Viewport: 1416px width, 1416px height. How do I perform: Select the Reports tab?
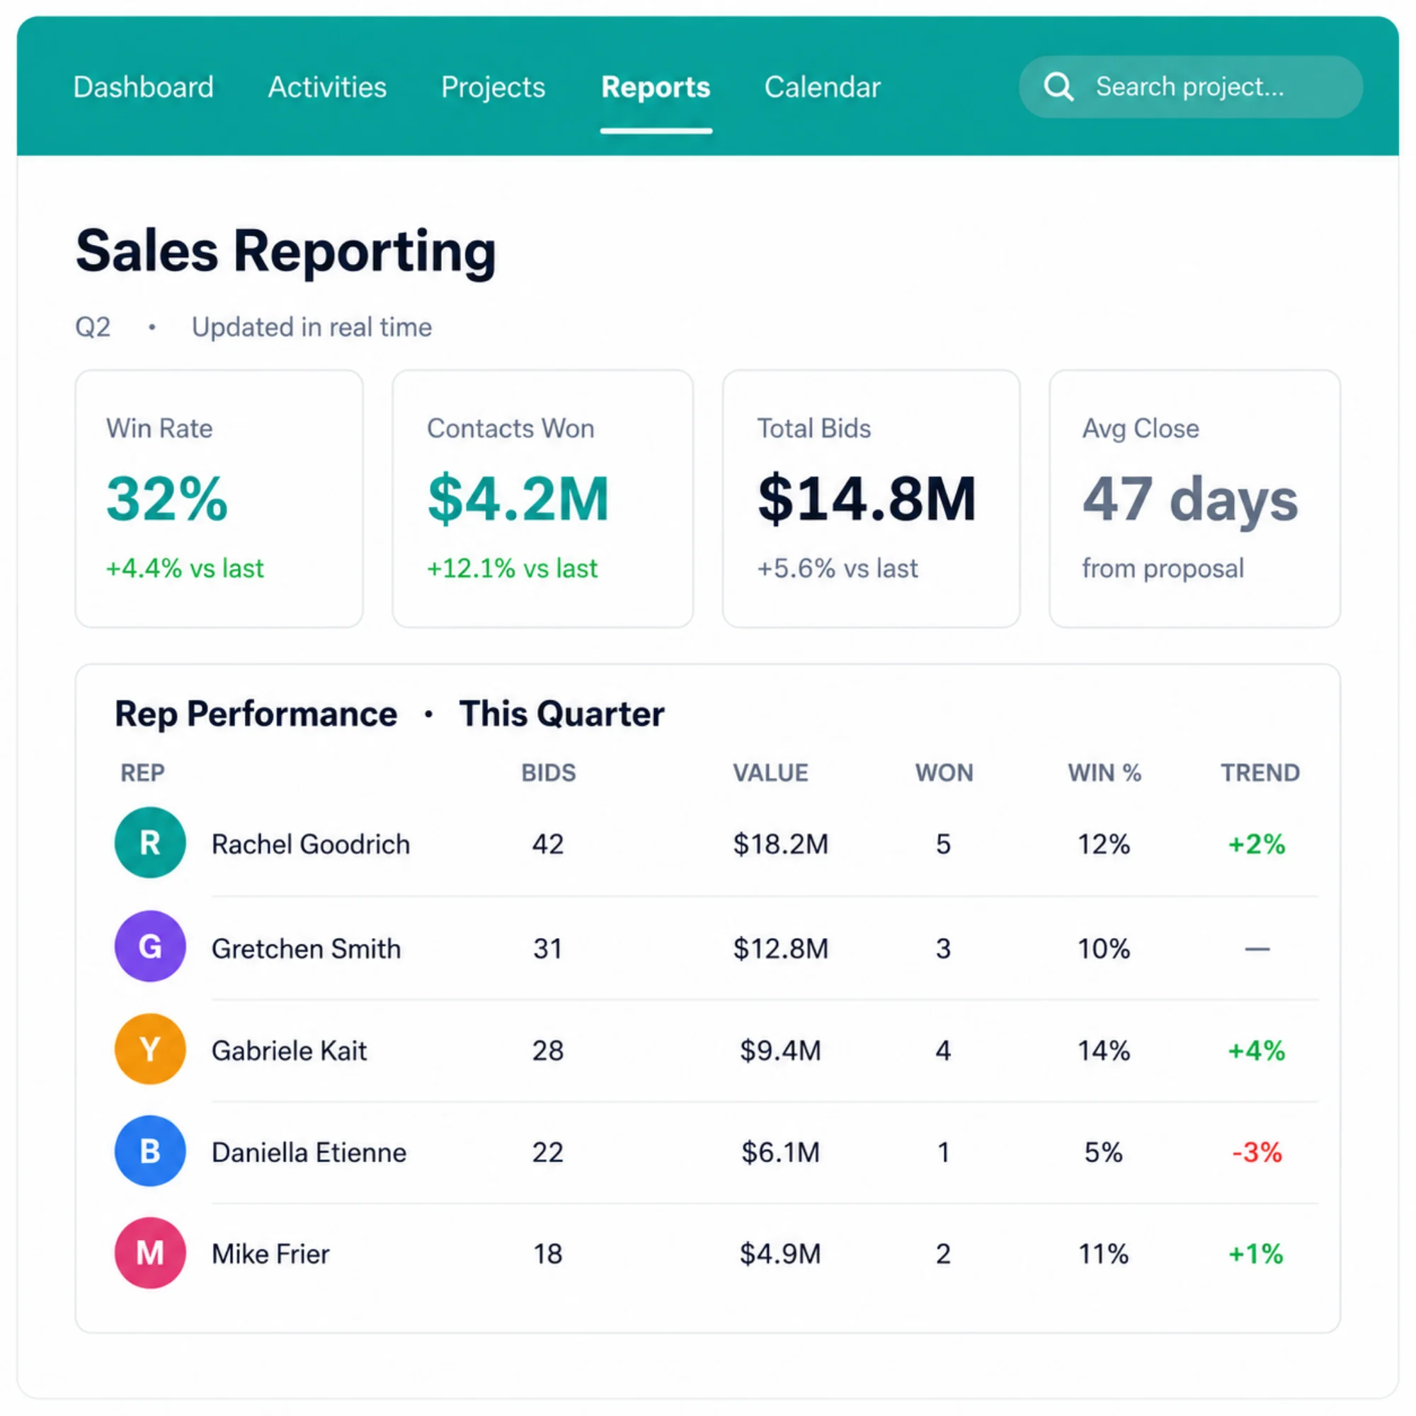[x=656, y=87]
